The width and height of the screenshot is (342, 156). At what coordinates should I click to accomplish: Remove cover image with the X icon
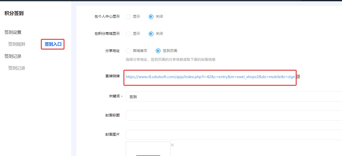pos(172,145)
